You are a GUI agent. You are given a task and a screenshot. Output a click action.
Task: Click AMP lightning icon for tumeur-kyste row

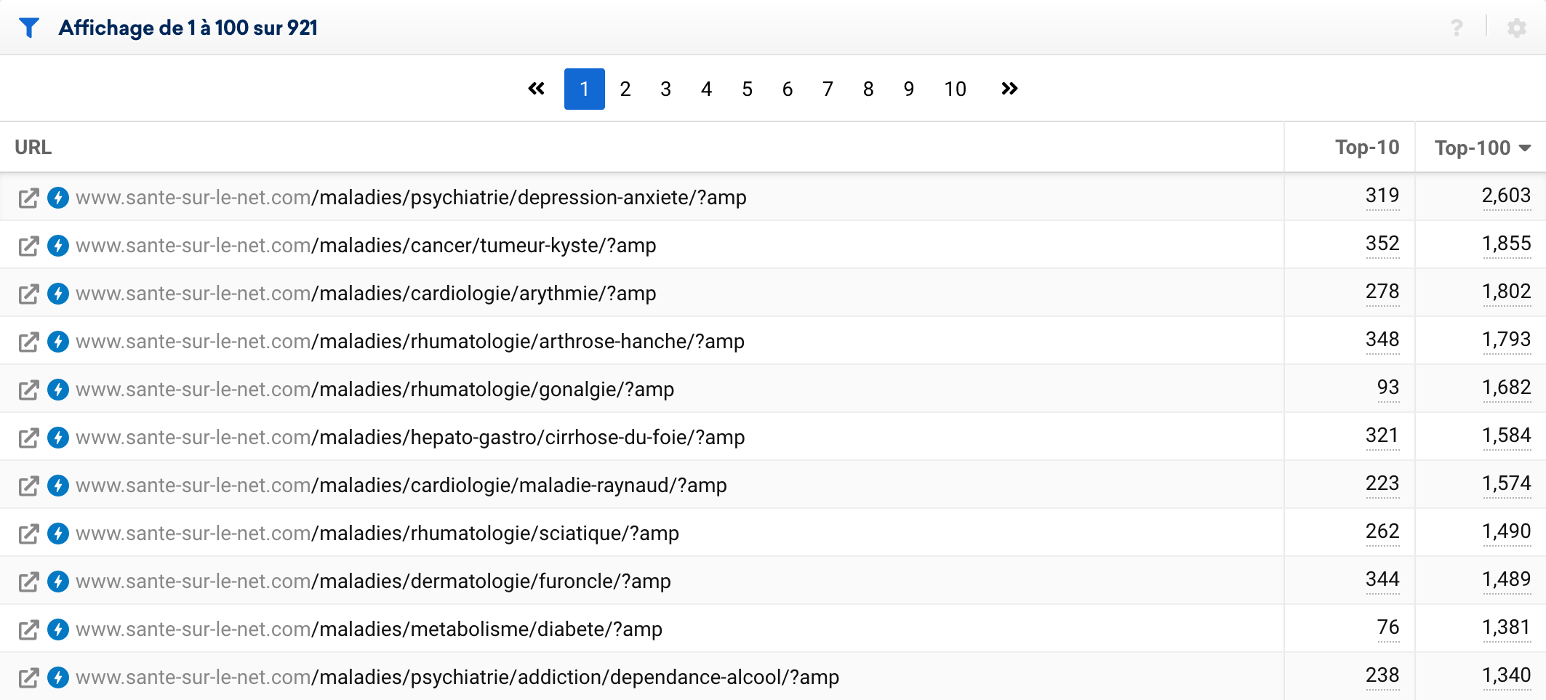(58, 246)
